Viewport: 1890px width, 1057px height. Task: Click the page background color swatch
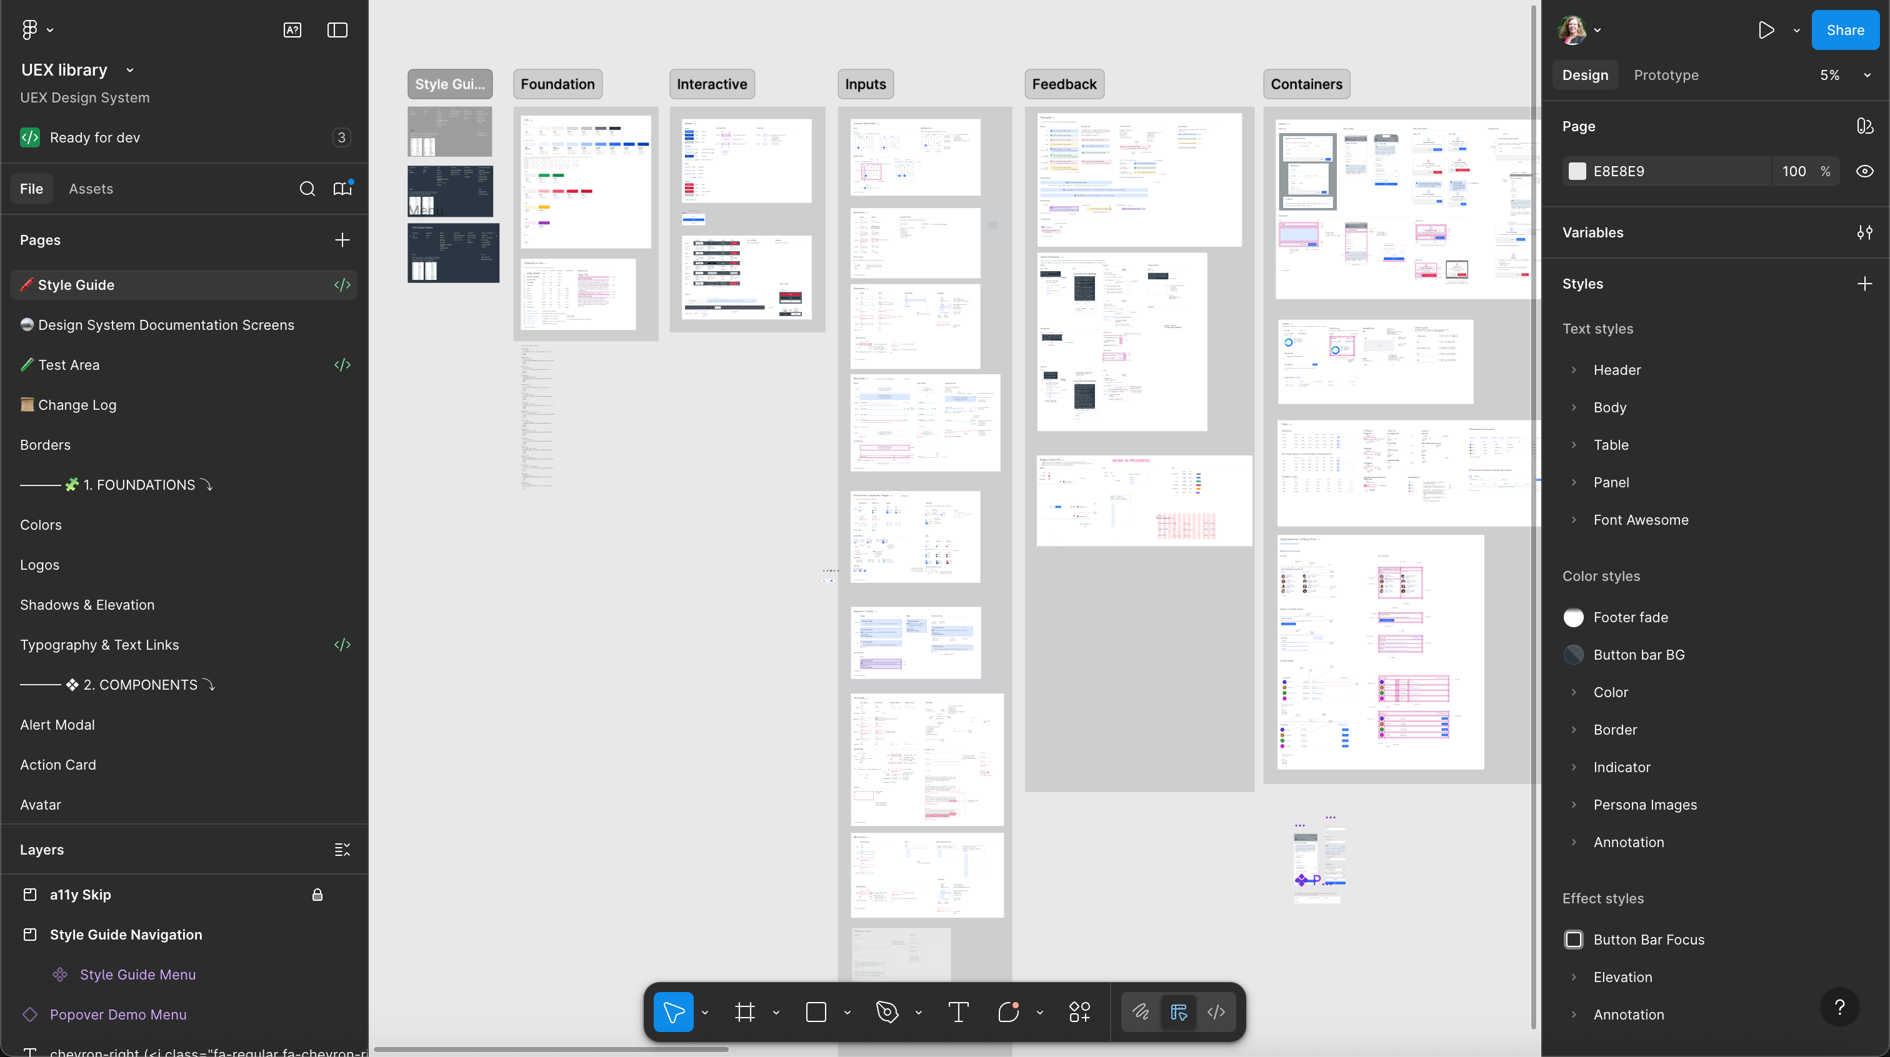coord(1577,171)
